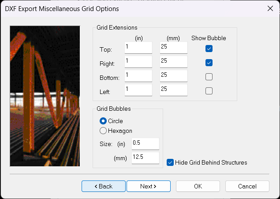This screenshot has height=199, width=280.
Task: Click the Right extension mm field
Action: pos(173,62)
